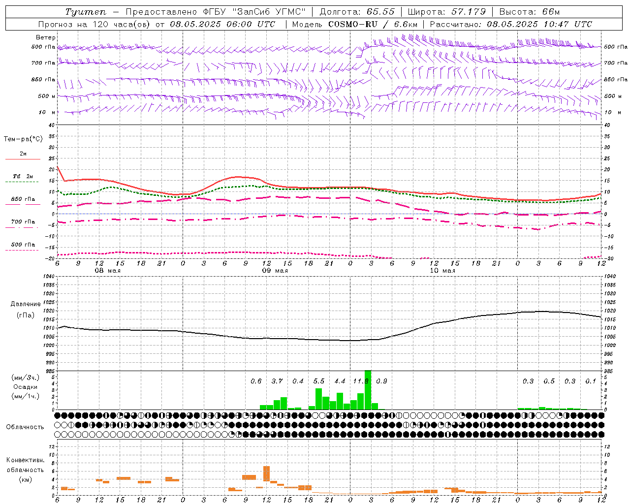This screenshot has width=630, height=504.
Task: Click the Ветер panel label
Action: 46,37
